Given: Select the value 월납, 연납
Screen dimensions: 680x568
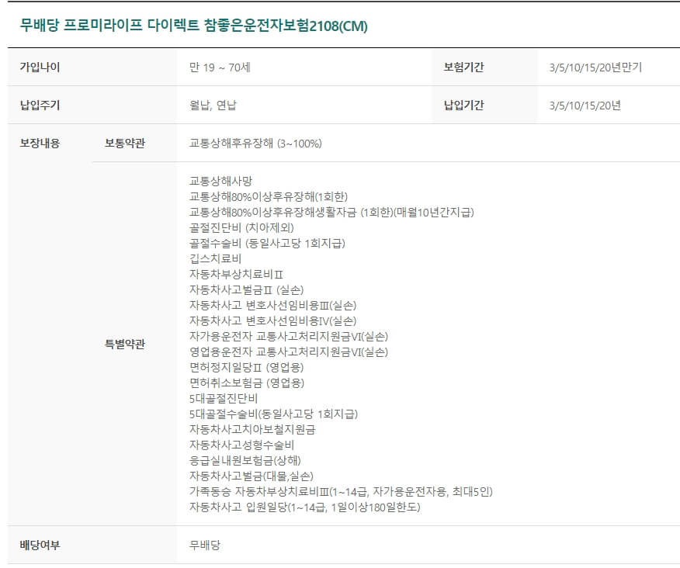Looking at the screenshot, I should pyautogui.click(x=213, y=106).
